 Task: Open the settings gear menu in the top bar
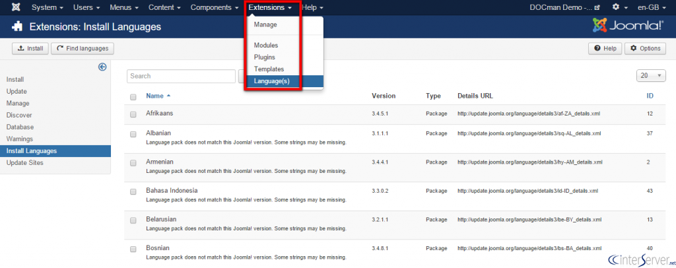[x=619, y=7]
